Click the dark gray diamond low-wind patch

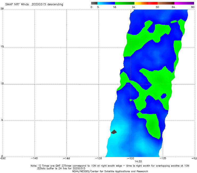pos(114,132)
